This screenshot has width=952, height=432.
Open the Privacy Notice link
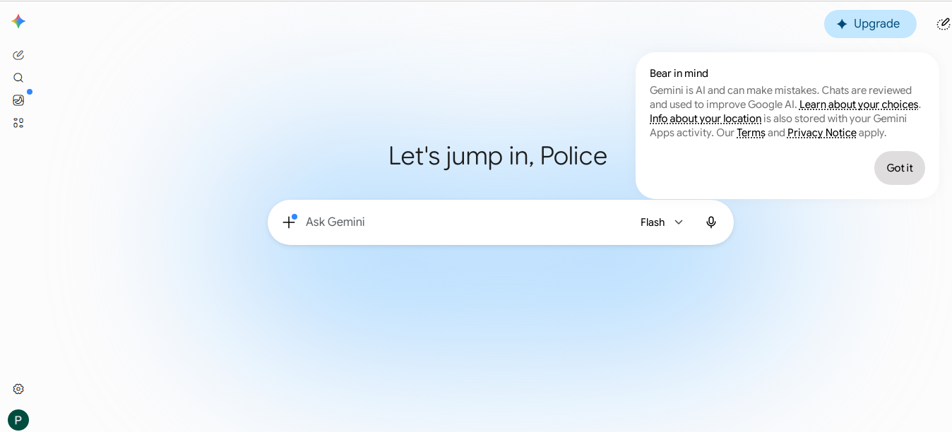pos(822,133)
